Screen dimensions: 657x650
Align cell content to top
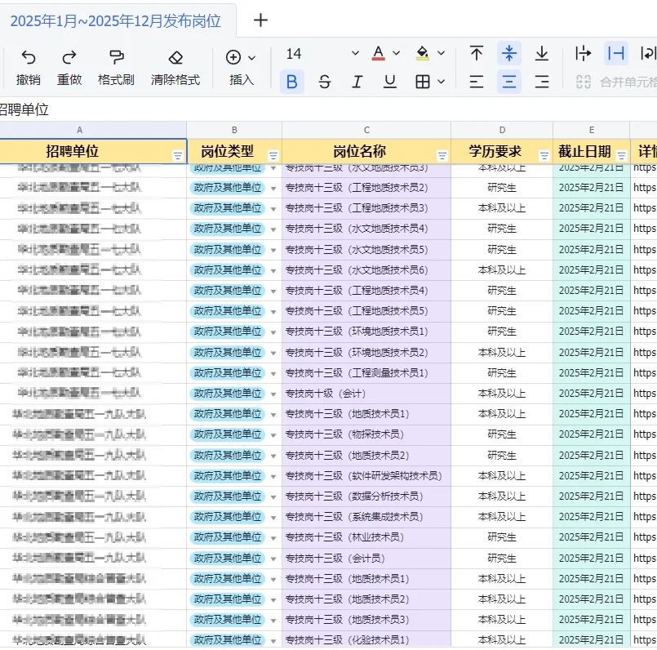477,53
